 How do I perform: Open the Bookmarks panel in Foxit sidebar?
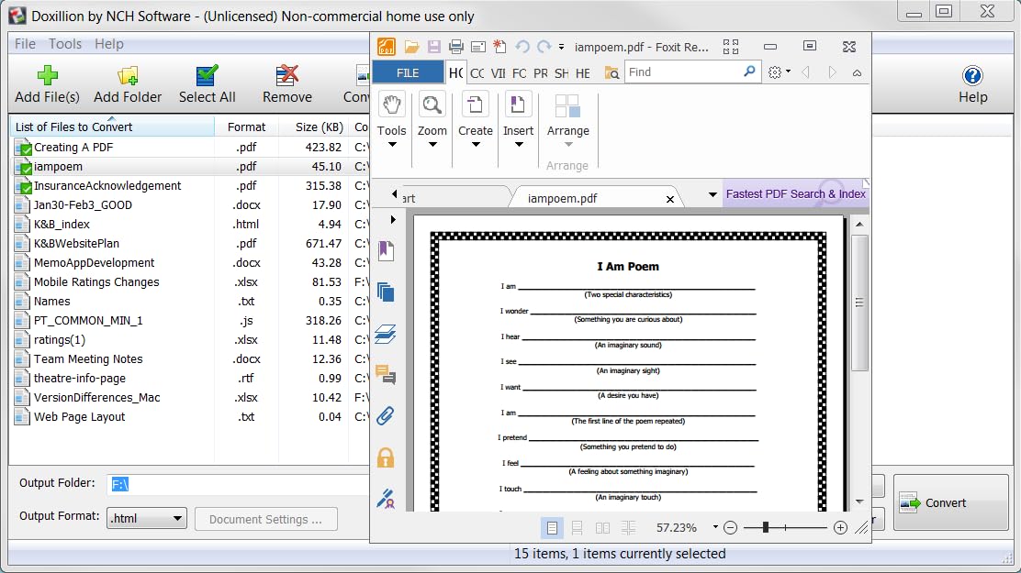pyautogui.click(x=386, y=249)
